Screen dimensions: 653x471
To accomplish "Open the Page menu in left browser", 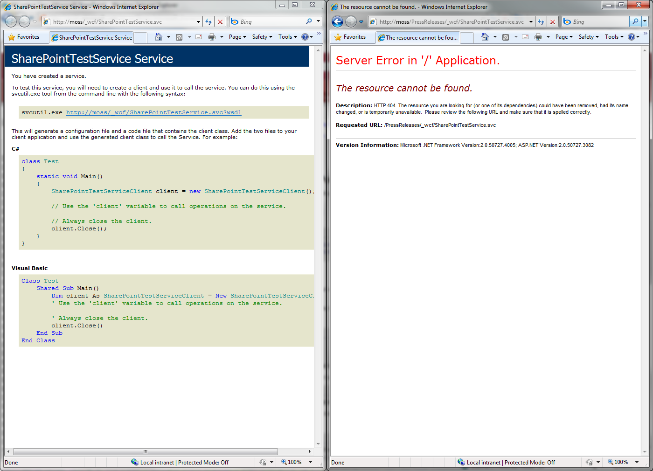I will coord(237,37).
